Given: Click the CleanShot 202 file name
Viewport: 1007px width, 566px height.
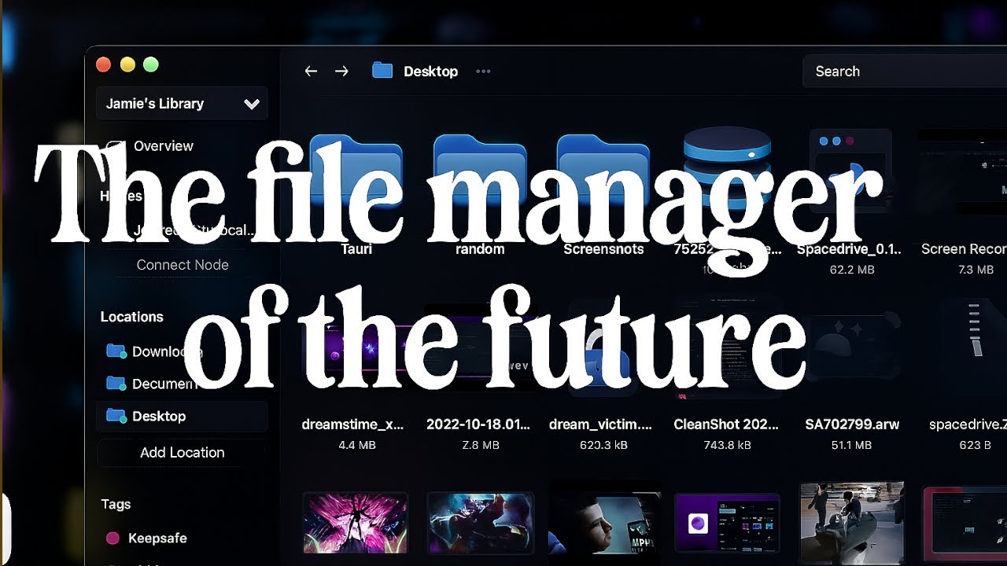Looking at the screenshot, I should tap(726, 424).
